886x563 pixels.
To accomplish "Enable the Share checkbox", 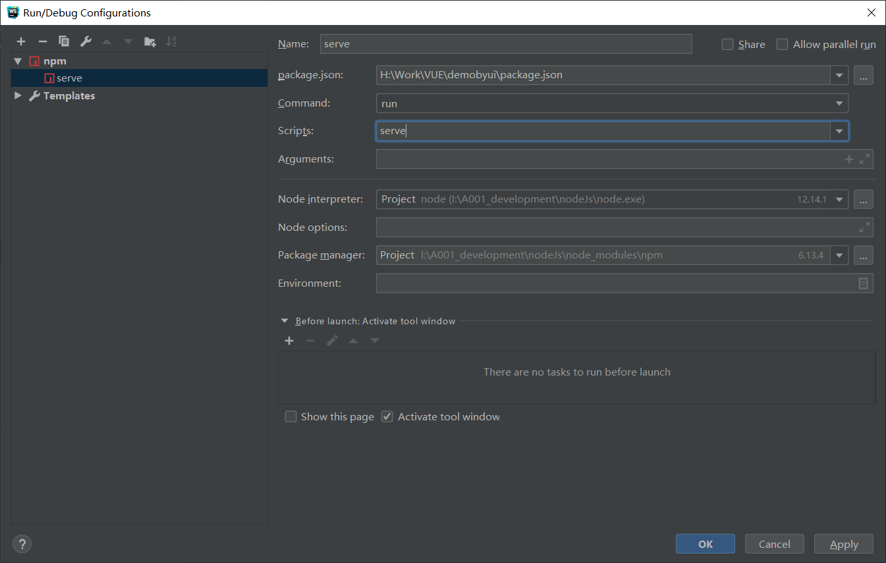I will click(x=727, y=44).
